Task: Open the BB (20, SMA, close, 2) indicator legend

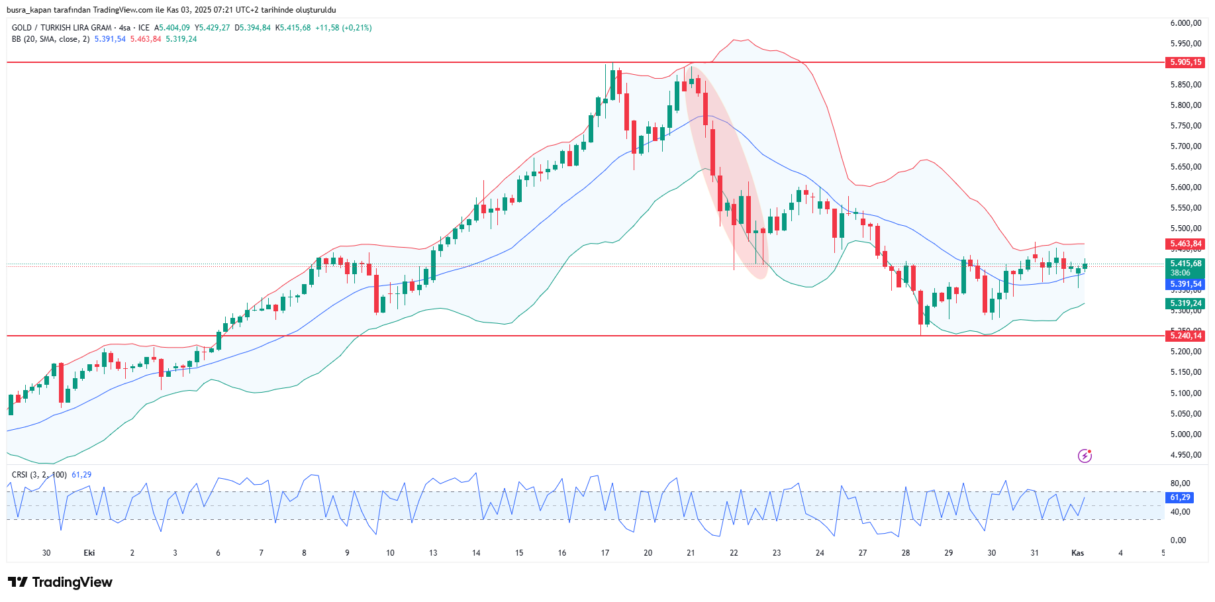Action: coord(50,39)
